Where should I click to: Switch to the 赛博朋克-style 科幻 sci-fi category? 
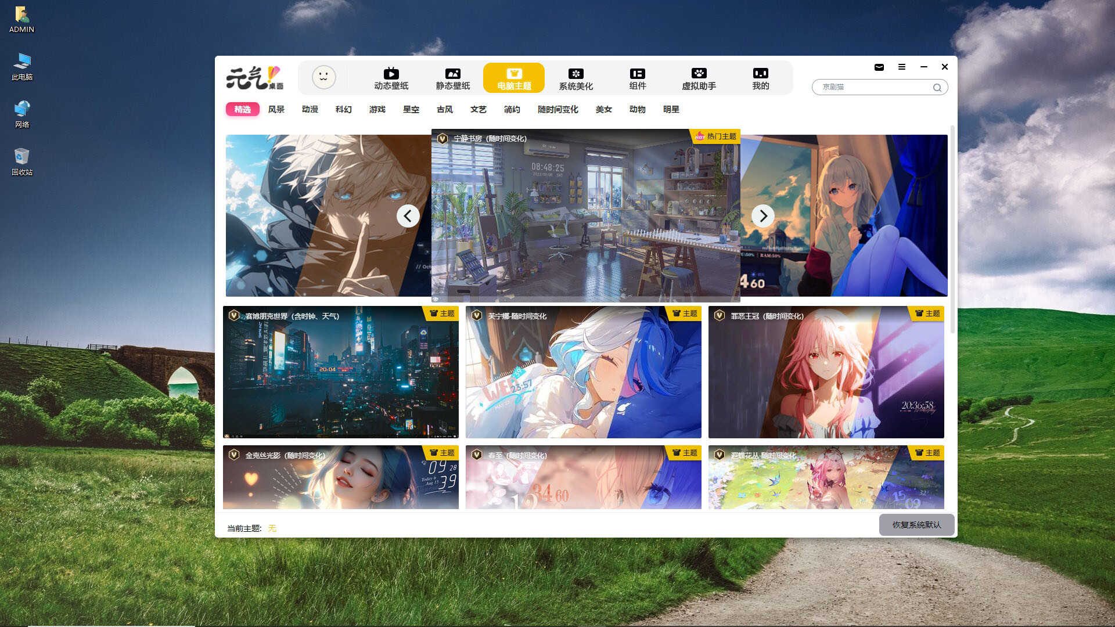click(343, 109)
